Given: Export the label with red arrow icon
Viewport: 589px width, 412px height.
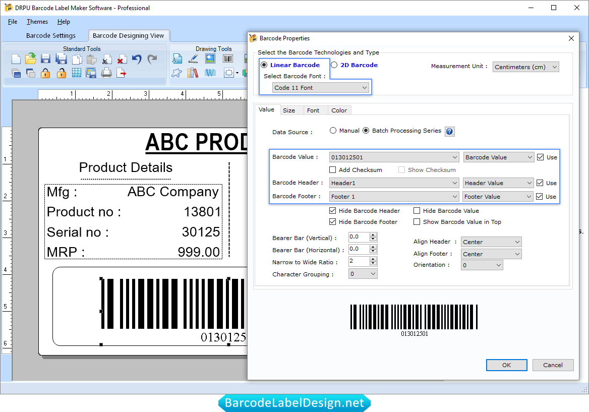Looking at the screenshot, I should pos(122,73).
